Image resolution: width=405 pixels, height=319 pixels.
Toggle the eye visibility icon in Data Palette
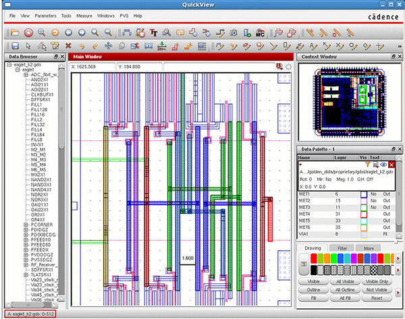(383, 165)
